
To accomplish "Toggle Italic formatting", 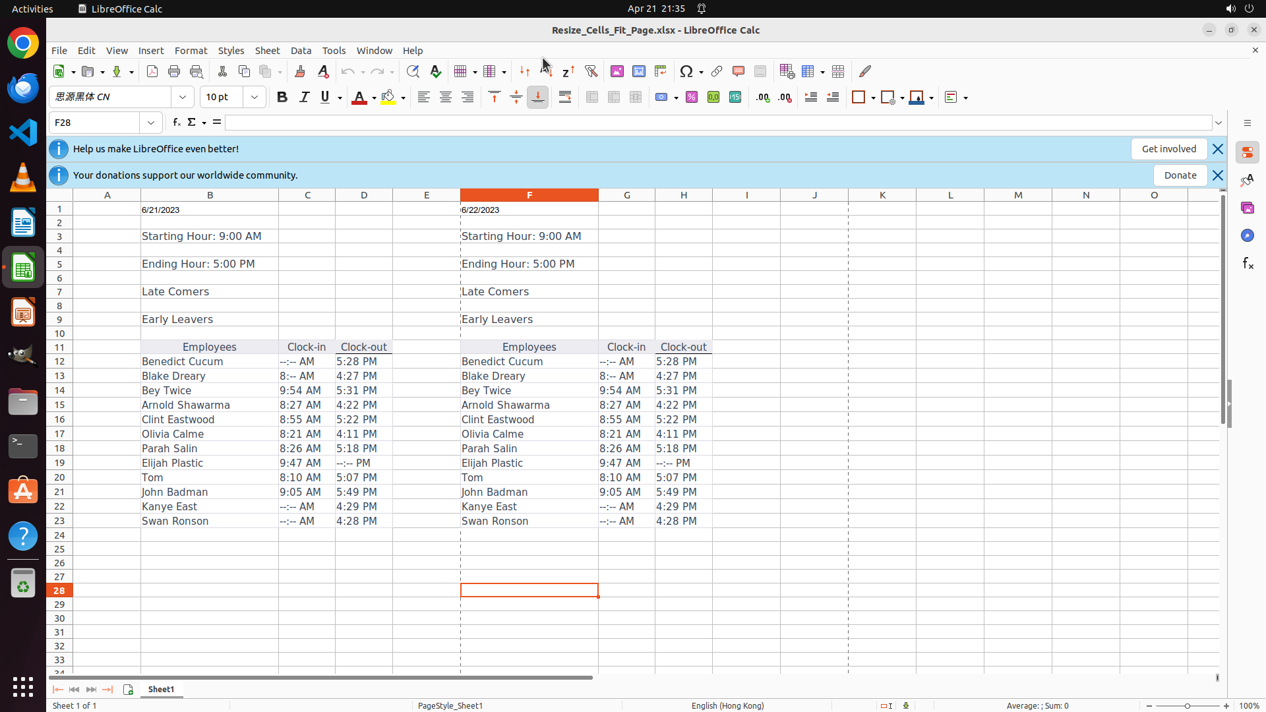I will coord(304,97).
